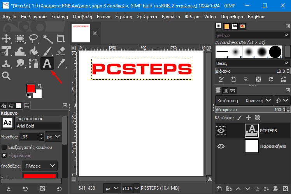Viewport: 291px width, 194px height.
Task: Select the Hardness 100 solid black brush
Action: coord(275,52)
